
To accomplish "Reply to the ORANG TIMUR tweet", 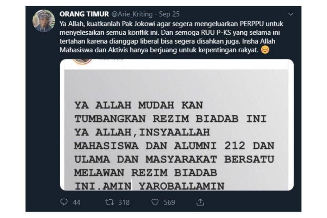I will coord(64,202).
